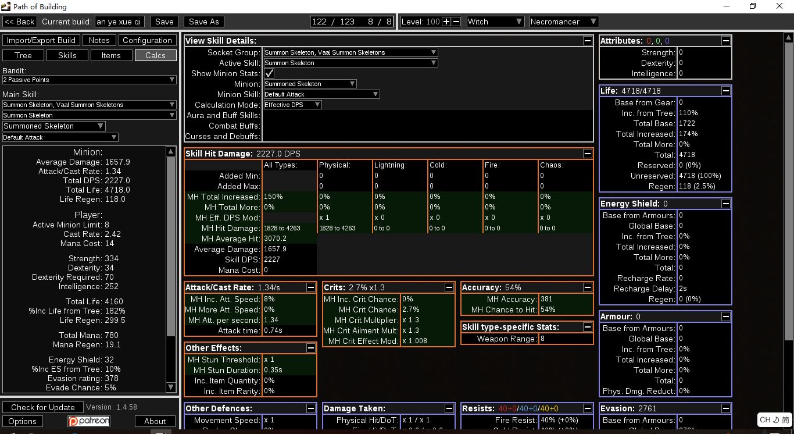
Task: Decrease character level with minus button
Action: click(456, 22)
